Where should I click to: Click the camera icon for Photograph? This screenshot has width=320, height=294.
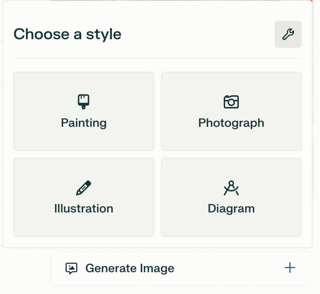click(x=231, y=101)
